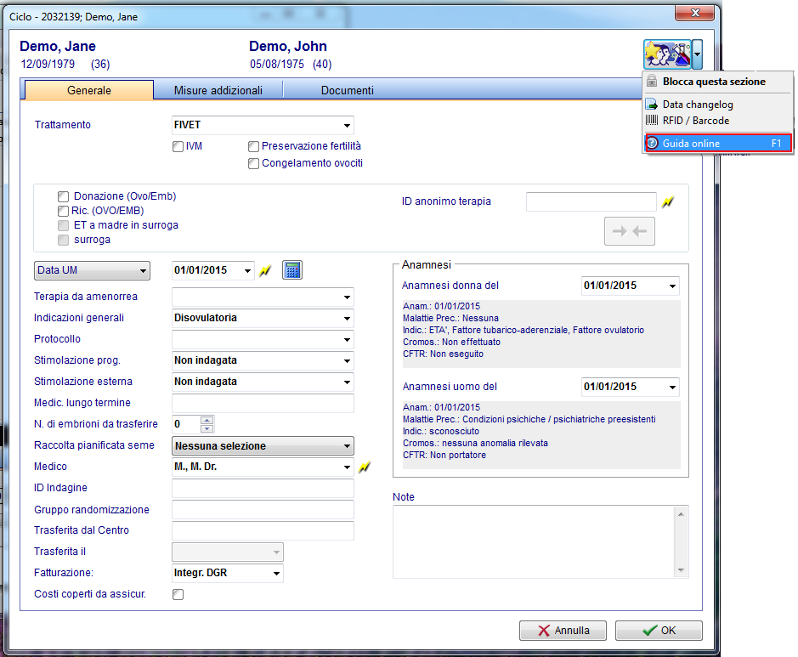Click the Guida online help icon

(x=653, y=144)
